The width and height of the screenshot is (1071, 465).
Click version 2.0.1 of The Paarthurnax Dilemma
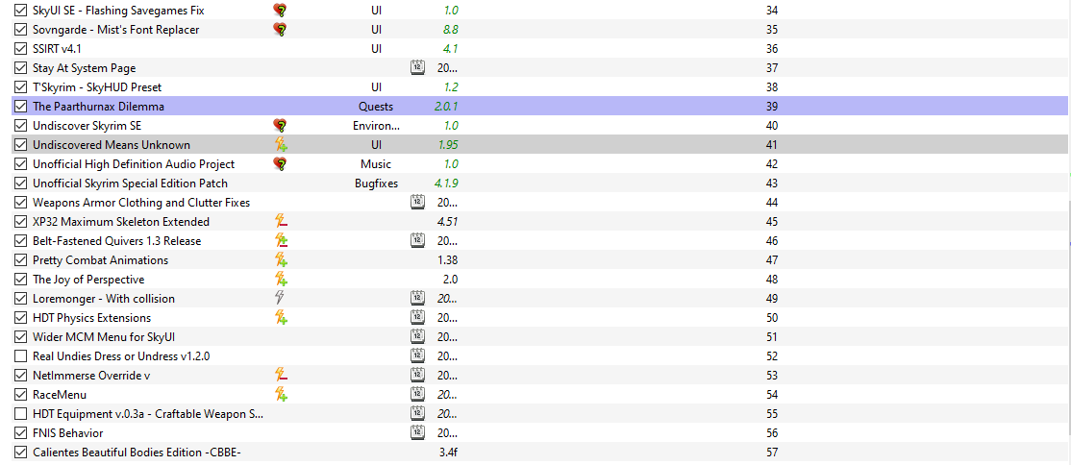click(445, 107)
